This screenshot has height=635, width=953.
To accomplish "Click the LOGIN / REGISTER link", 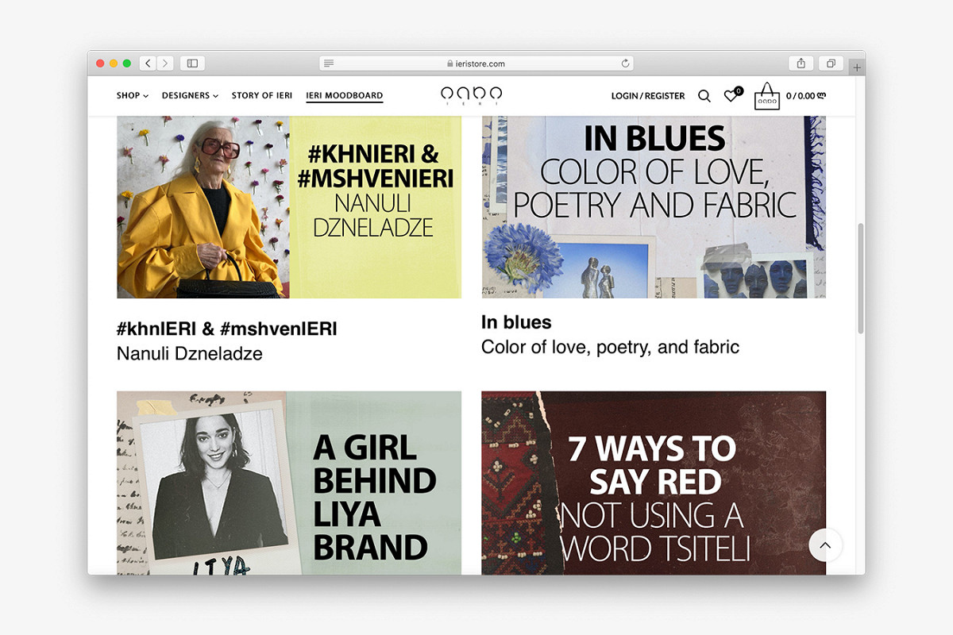I will pos(647,96).
